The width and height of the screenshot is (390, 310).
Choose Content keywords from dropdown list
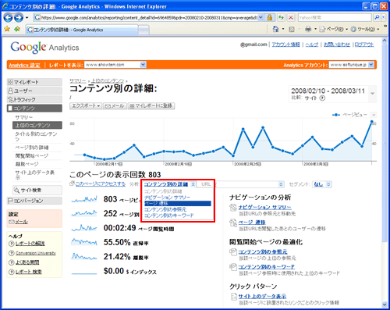[x=169, y=216]
